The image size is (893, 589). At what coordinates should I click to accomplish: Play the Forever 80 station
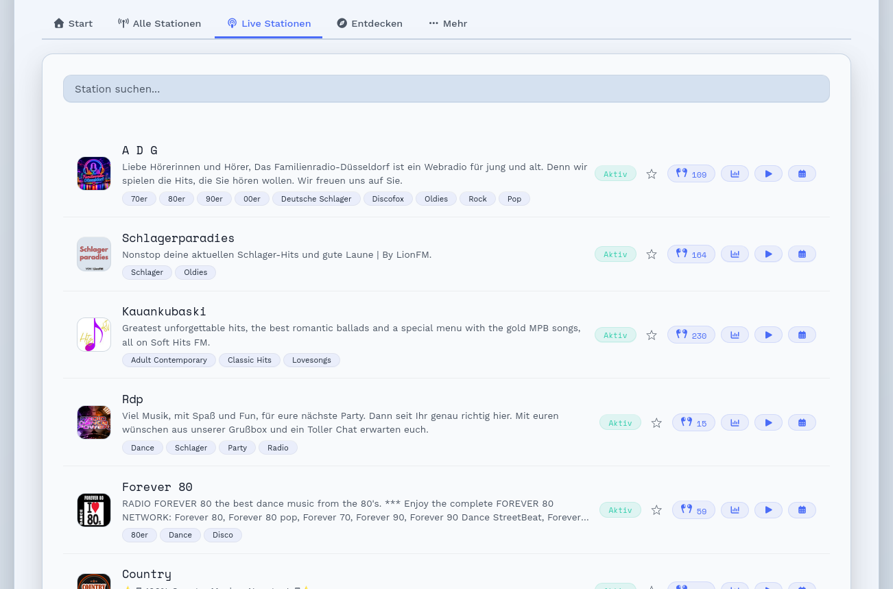point(768,510)
